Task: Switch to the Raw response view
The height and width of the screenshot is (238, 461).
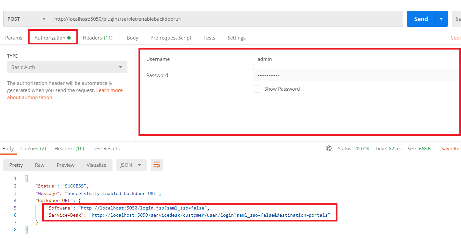Action: (x=39, y=165)
